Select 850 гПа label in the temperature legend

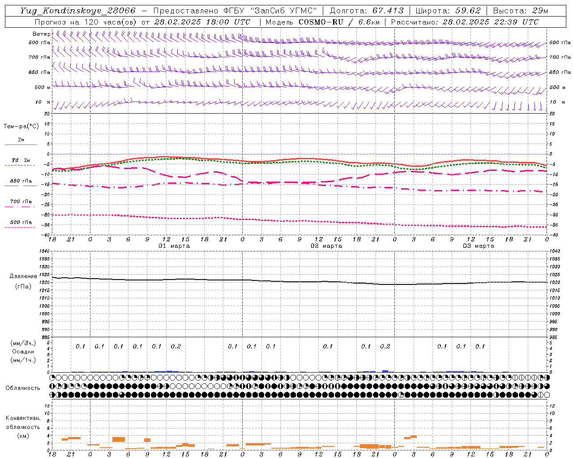tap(21, 181)
